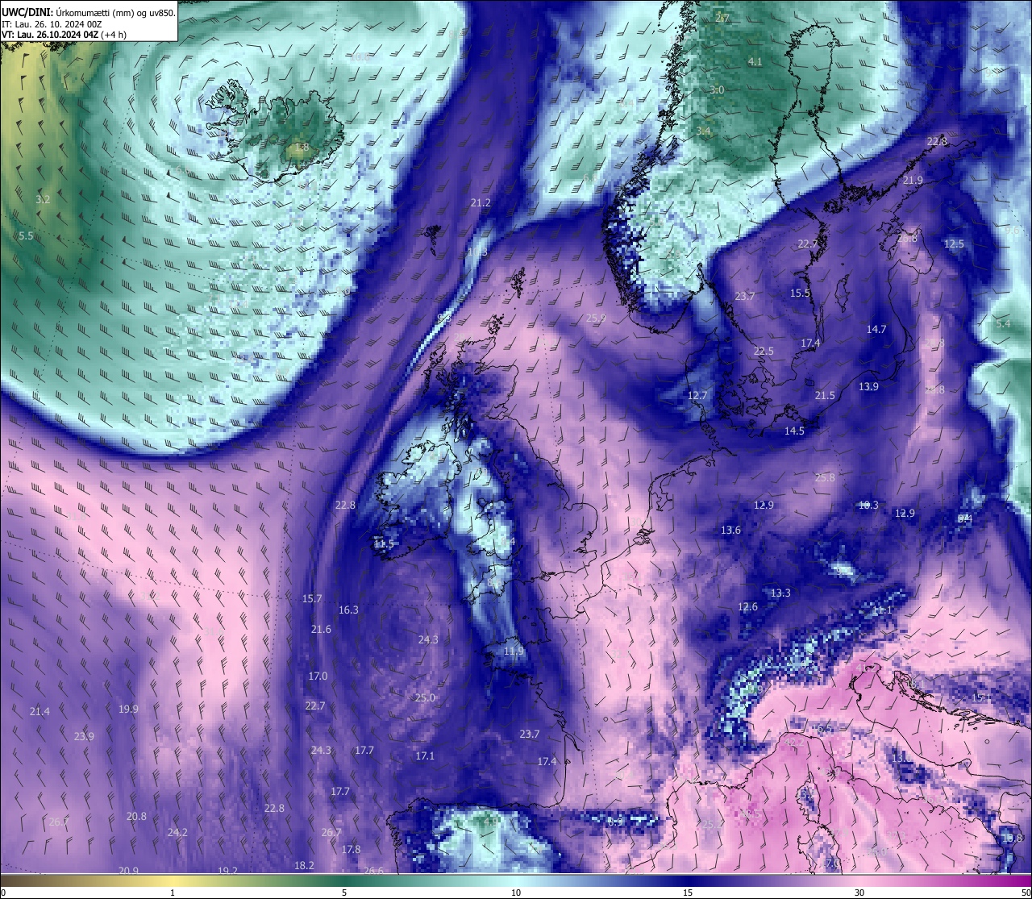Click the 13.9 value on the map
This screenshot has width=1032, height=899.
click(x=868, y=386)
